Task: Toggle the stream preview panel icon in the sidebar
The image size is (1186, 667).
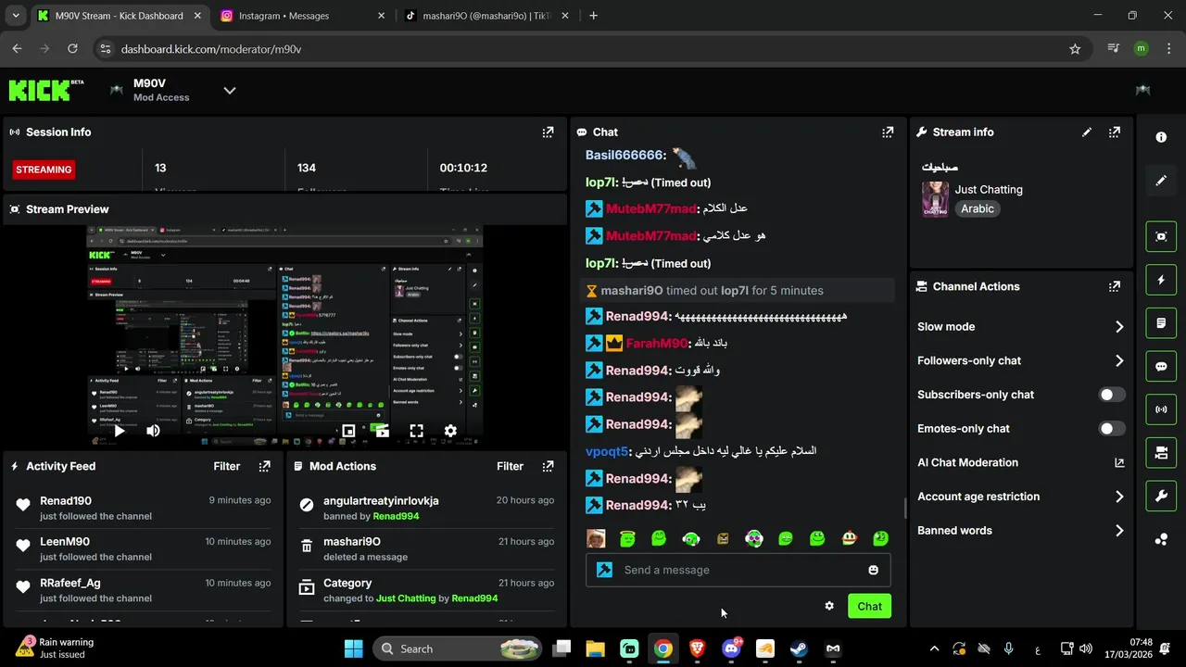Action: click(1161, 236)
